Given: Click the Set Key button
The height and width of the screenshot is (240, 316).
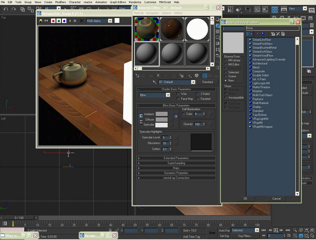Looking at the screenshot, I should click(x=224, y=236).
